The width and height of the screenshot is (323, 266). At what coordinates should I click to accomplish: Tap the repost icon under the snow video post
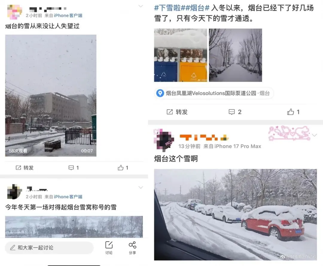pyautogui.click(x=18, y=168)
